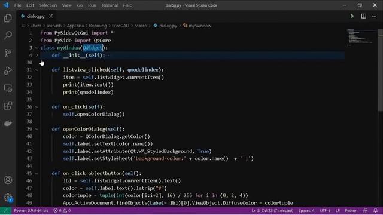Collapse the on_click_objectbutton method fold
383x215 pixels.
(37, 173)
